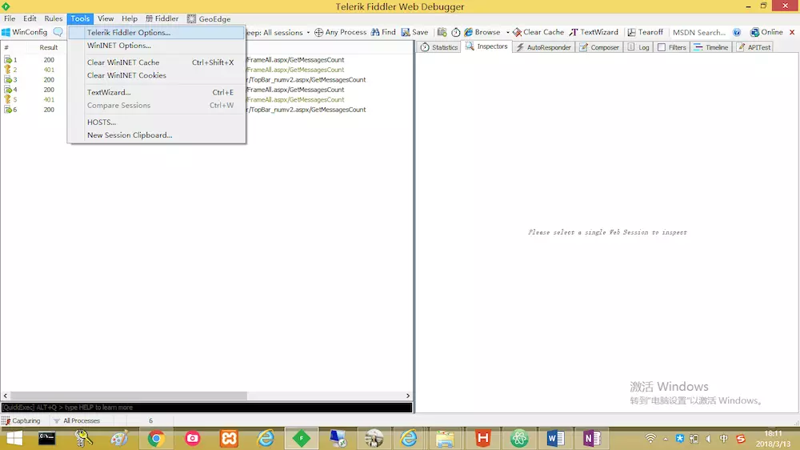Open OneNote from the taskbar
The width and height of the screenshot is (800, 450).
[x=591, y=438]
